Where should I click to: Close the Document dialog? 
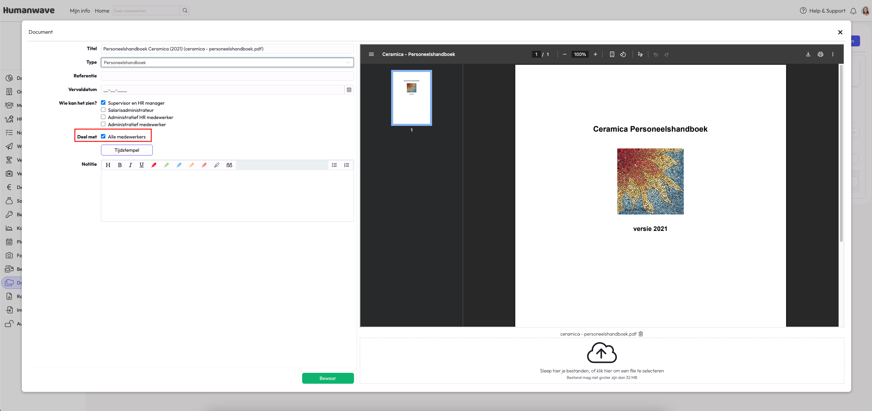click(x=840, y=32)
